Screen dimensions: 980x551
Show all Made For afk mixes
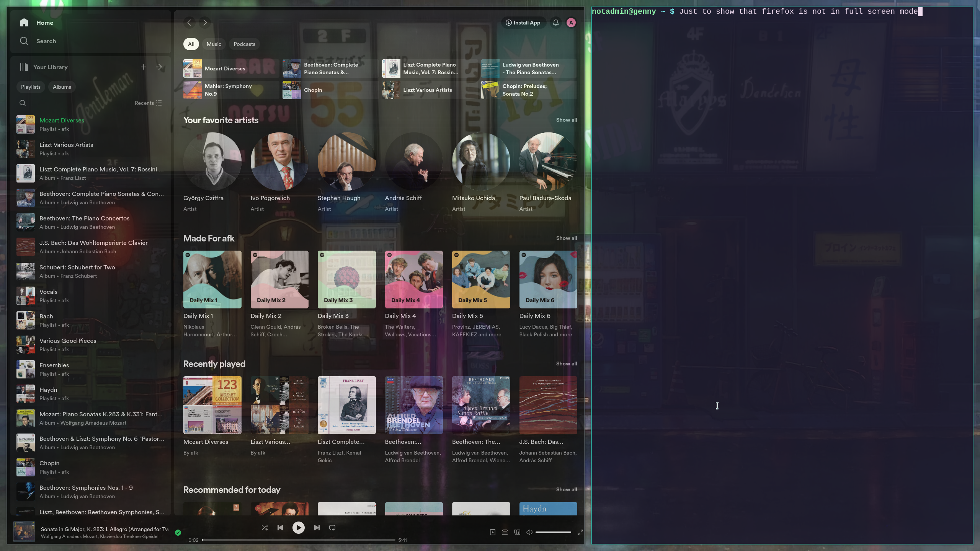(x=567, y=238)
